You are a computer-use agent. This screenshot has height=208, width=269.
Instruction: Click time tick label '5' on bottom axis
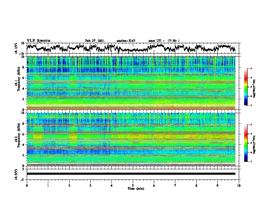click(133, 186)
